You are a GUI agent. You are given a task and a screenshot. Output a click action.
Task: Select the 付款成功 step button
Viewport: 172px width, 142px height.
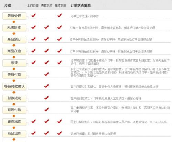tap(14, 98)
